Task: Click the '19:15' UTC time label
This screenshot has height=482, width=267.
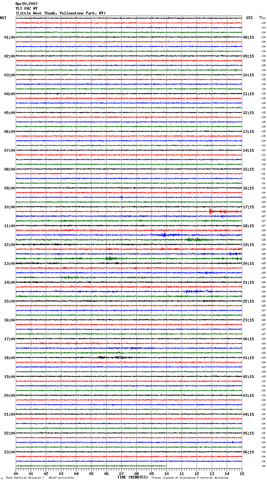Action: click(x=248, y=245)
